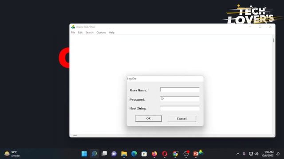Open the Edit menu
284x159 pixels.
tap(80, 32)
